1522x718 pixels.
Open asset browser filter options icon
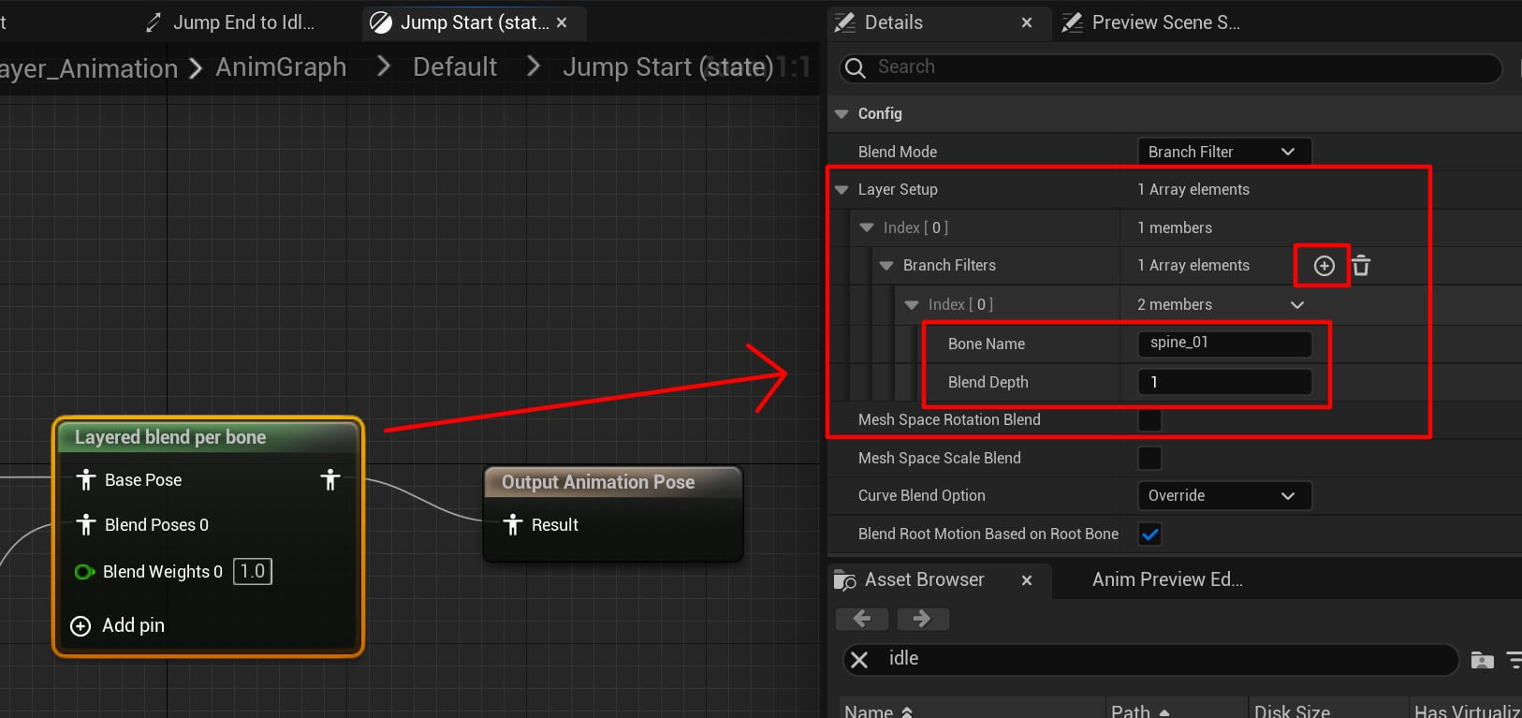(1514, 660)
